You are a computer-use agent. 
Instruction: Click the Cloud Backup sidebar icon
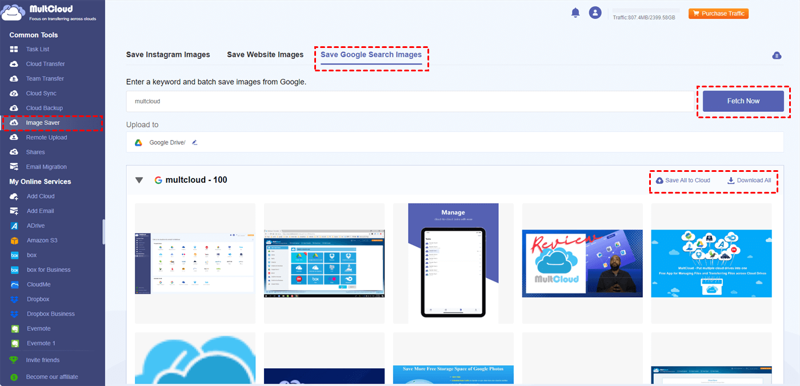(x=14, y=108)
